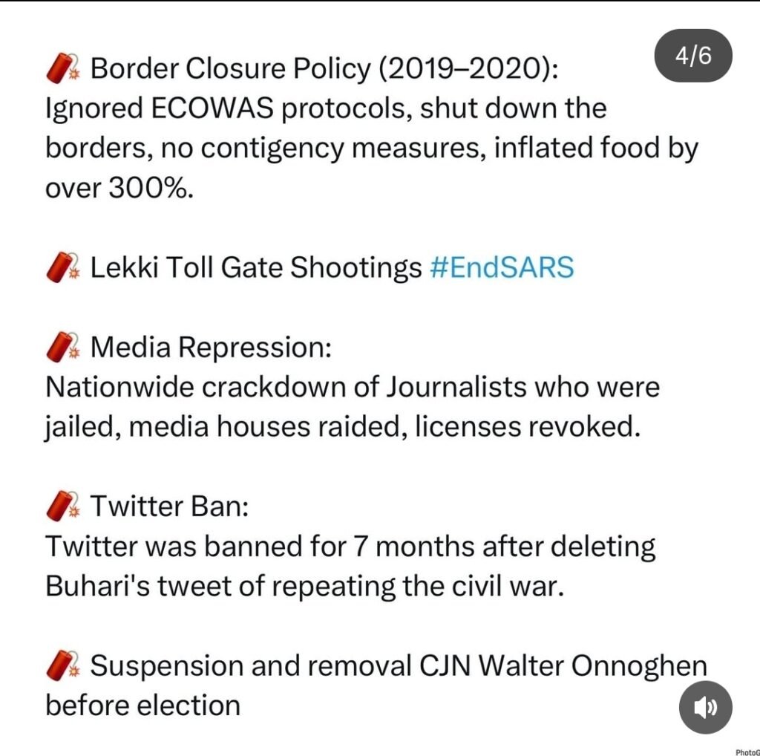Image resolution: width=760 pixels, height=756 pixels.
Task: Click the firecracker emoji beside Lekki Toll Gate
Action: [63, 268]
